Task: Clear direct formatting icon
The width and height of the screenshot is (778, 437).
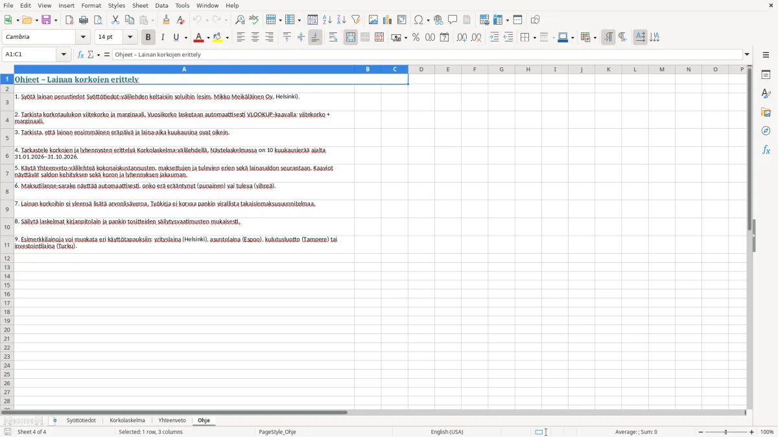Action: point(181,20)
